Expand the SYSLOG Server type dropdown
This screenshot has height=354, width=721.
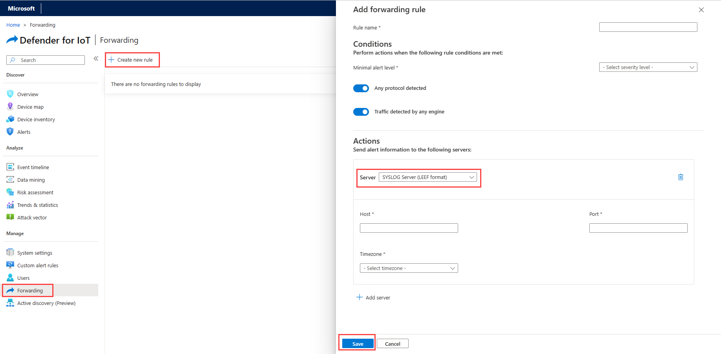click(x=427, y=177)
